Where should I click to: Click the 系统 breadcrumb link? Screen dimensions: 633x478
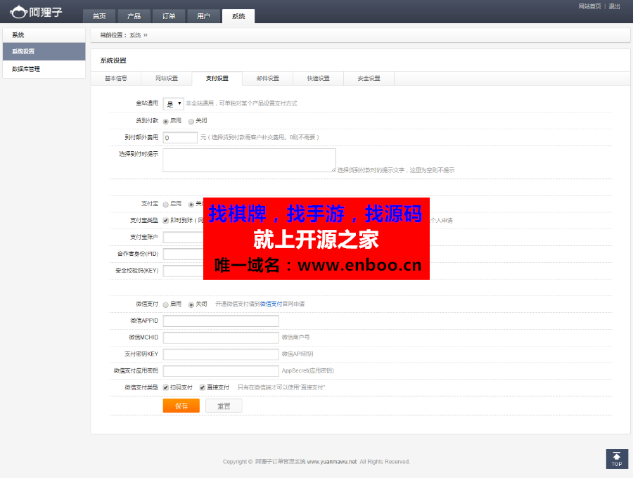click(x=135, y=35)
